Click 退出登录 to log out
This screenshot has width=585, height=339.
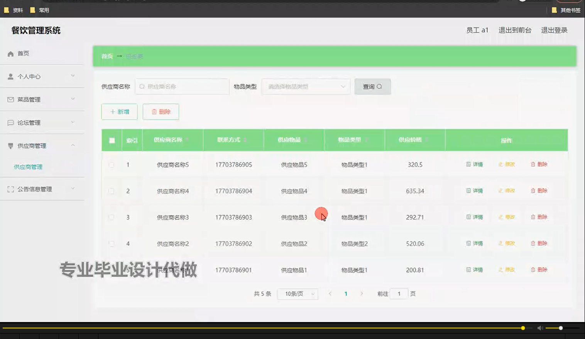[554, 30]
